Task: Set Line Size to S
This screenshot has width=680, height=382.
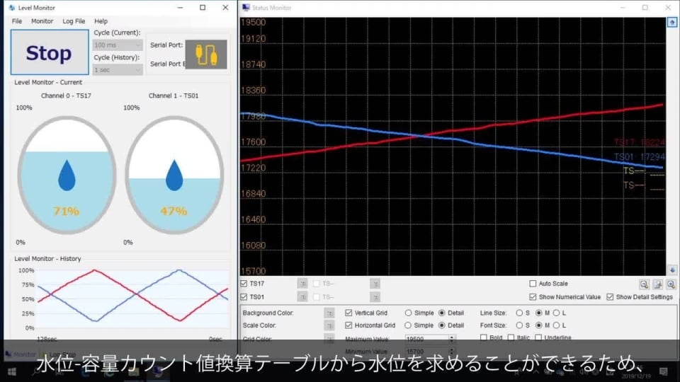Action: pyautogui.click(x=519, y=313)
